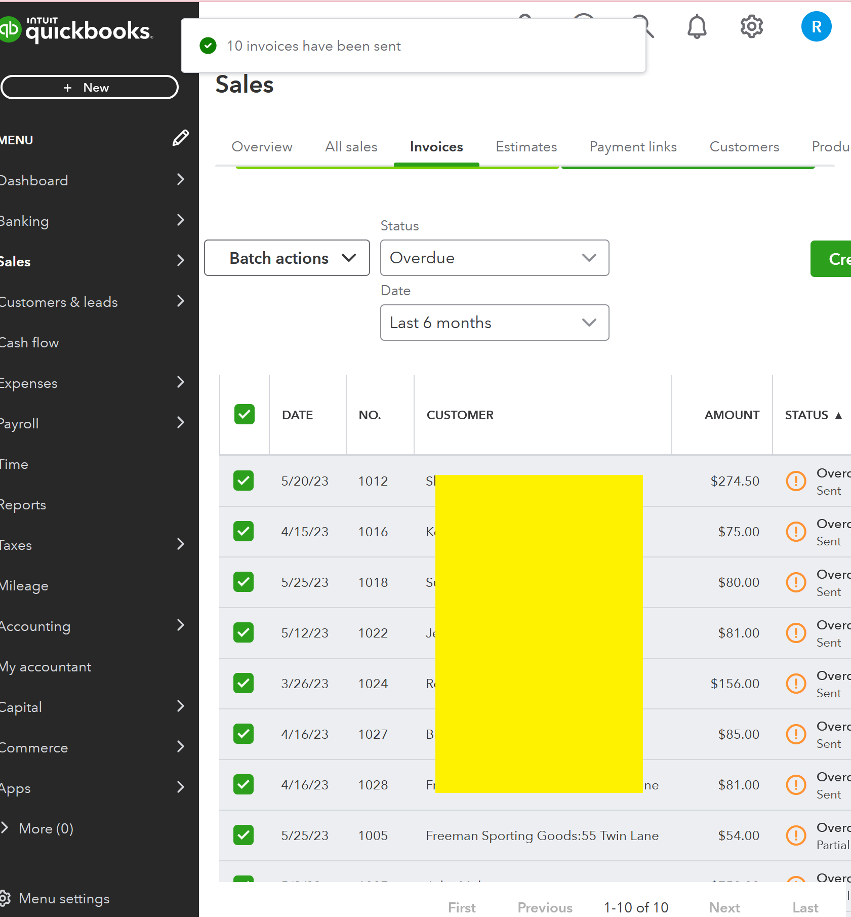Jump to Last page of invoices
Image resolution: width=851 pixels, height=917 pixels.
(x=805, y=907)
